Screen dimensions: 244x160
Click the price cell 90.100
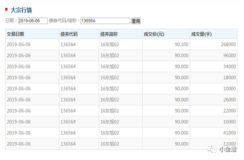pyautogui.click(x=181, y=45)
